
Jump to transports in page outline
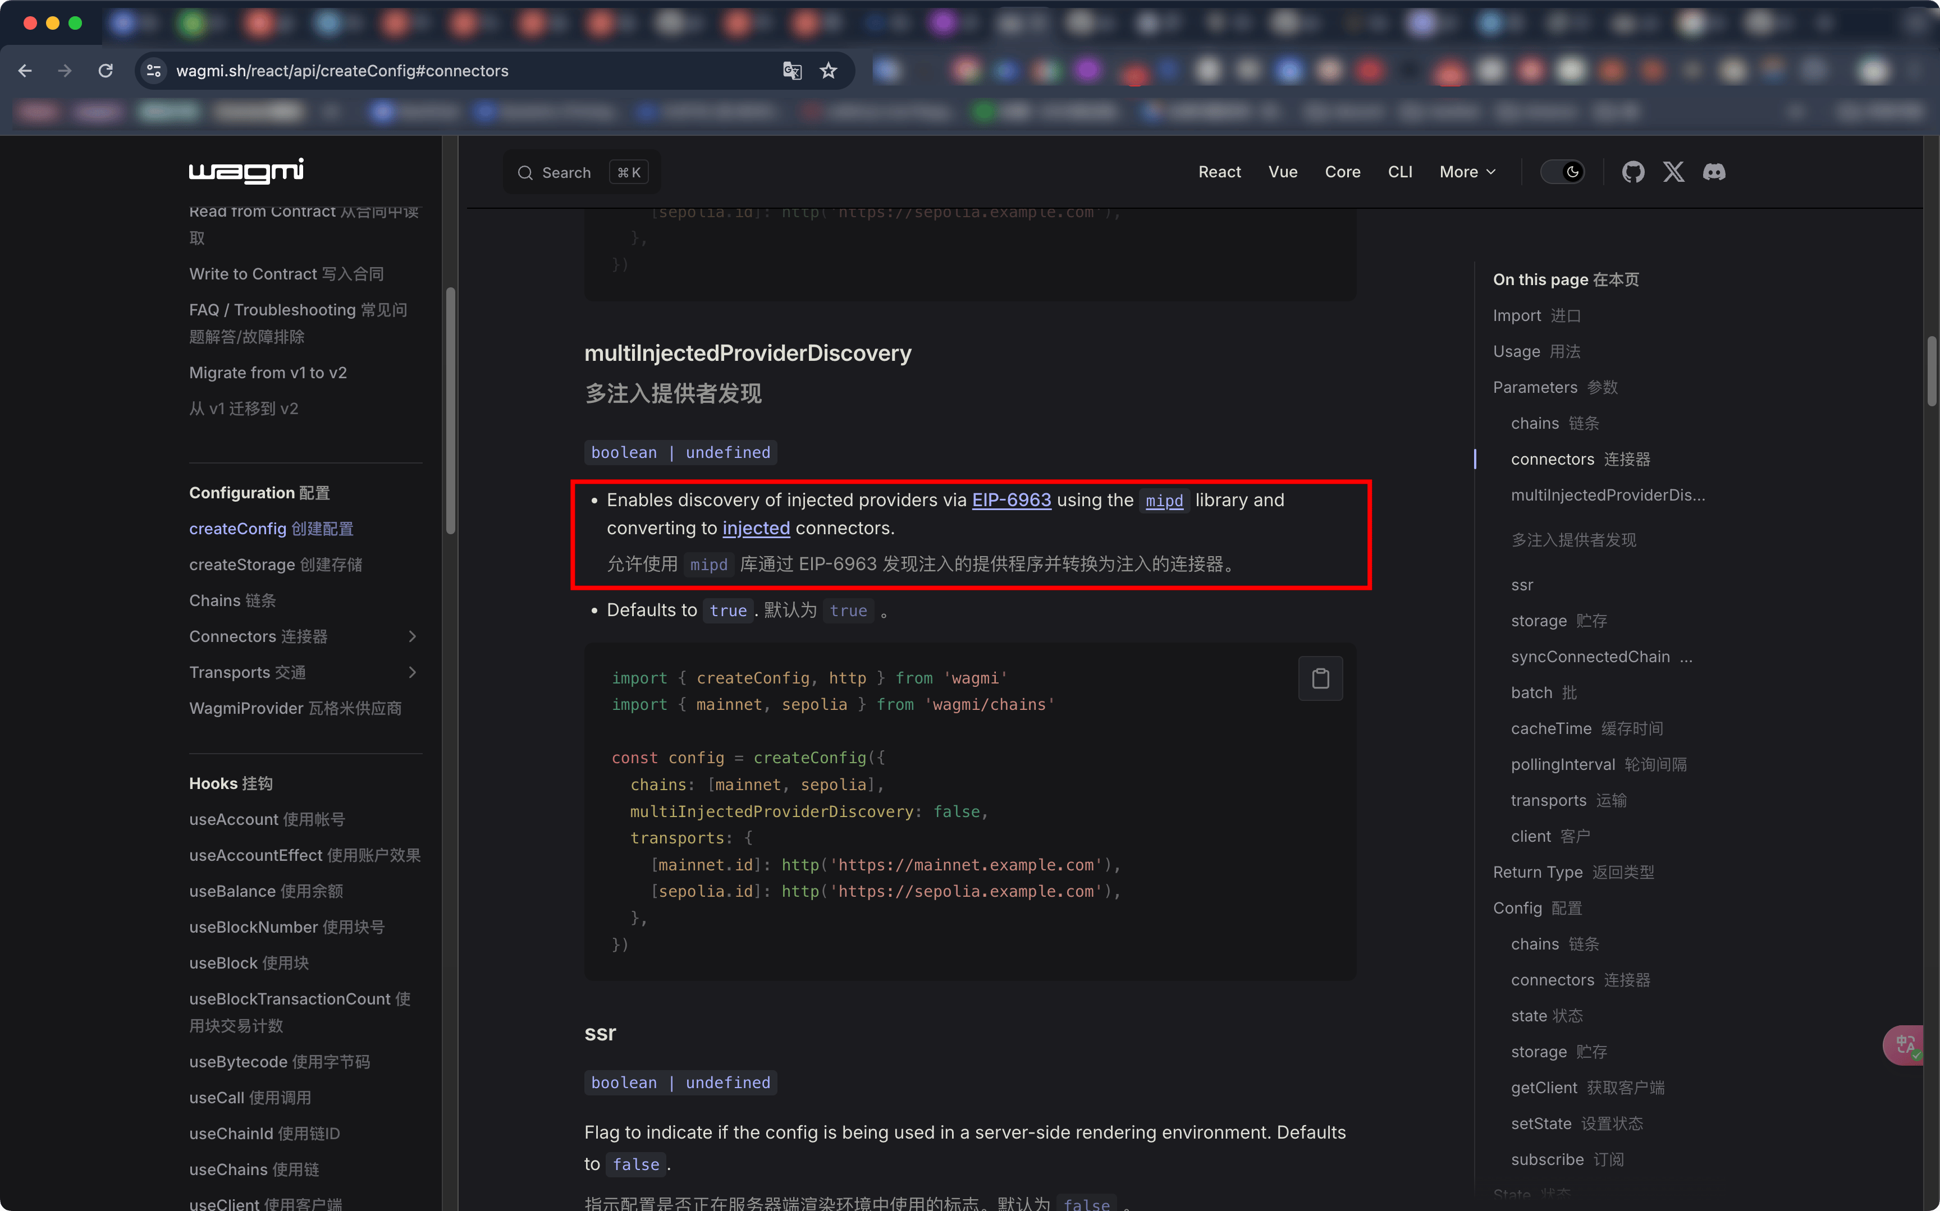[1568, 800]
